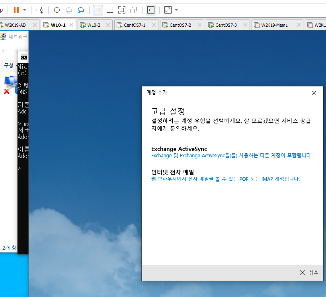Screen dimensions: 326x297
Task: Open the CentOS7-2 tab
Action: coord(180,25)
